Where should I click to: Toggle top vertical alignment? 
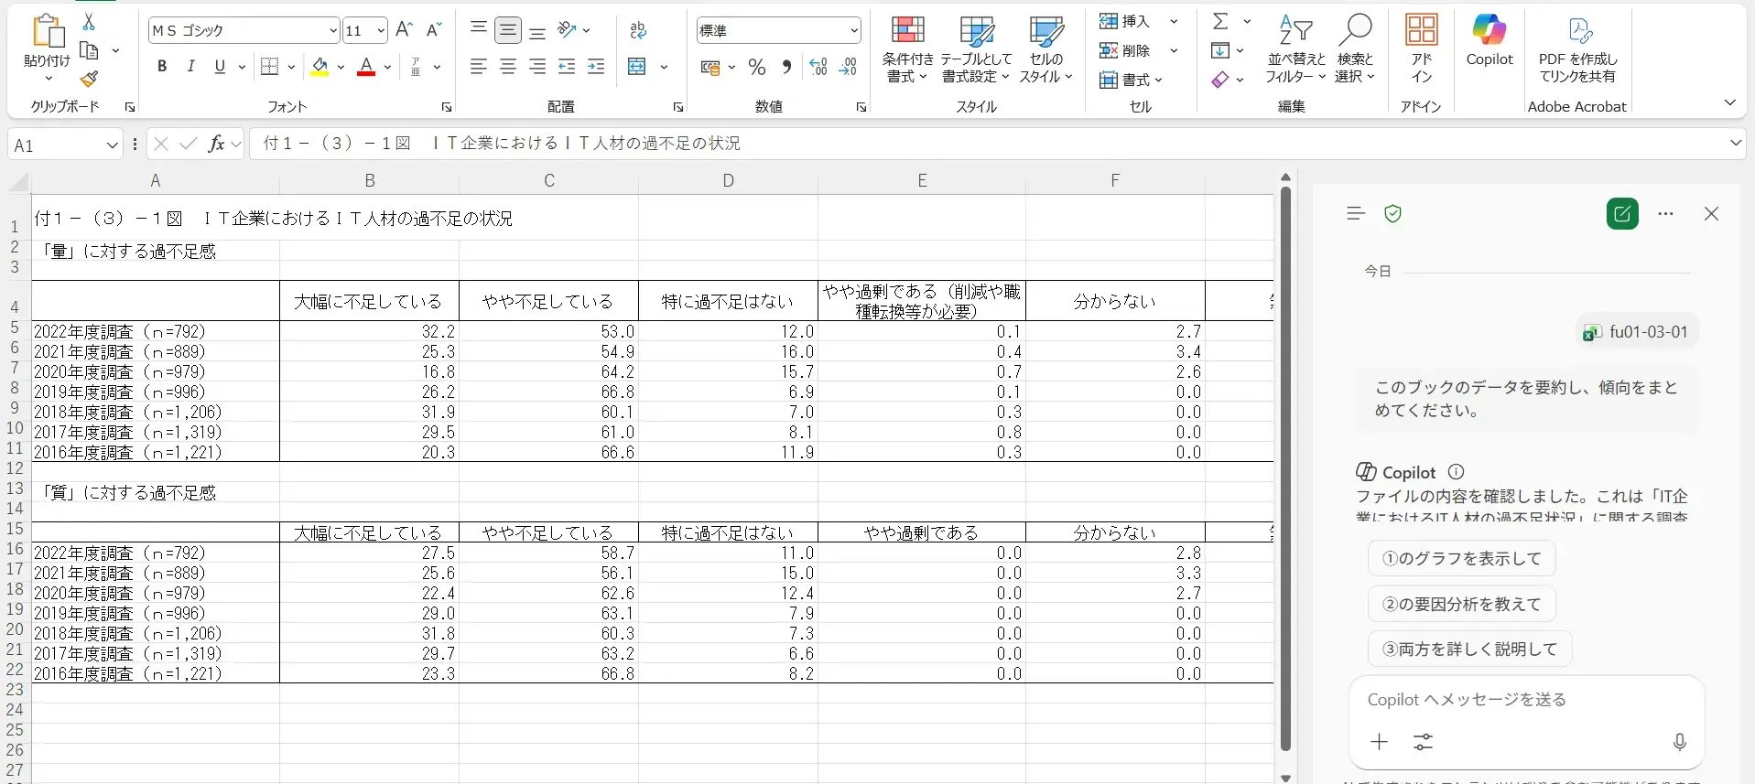478,30
